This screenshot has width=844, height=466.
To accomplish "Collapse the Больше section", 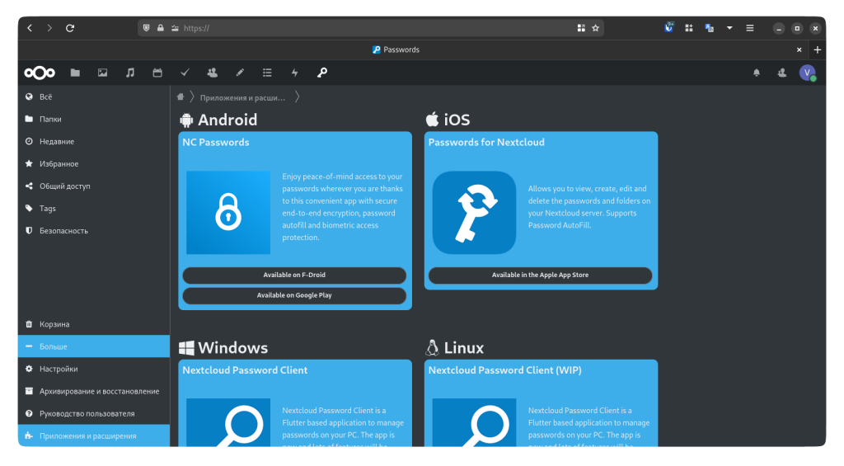I will point(94,346).
